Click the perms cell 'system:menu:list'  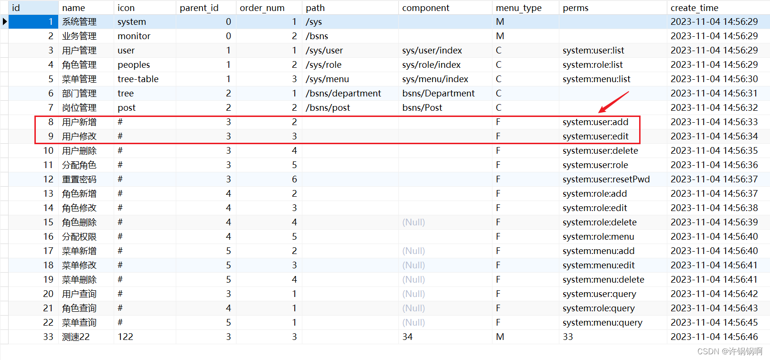point(613,79)
